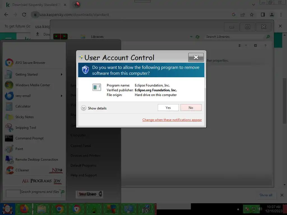Image resolution: width=287 pixels, height=215 pixels.
Task: Open File Explorer from the taskbar
Action: [42, 209]
